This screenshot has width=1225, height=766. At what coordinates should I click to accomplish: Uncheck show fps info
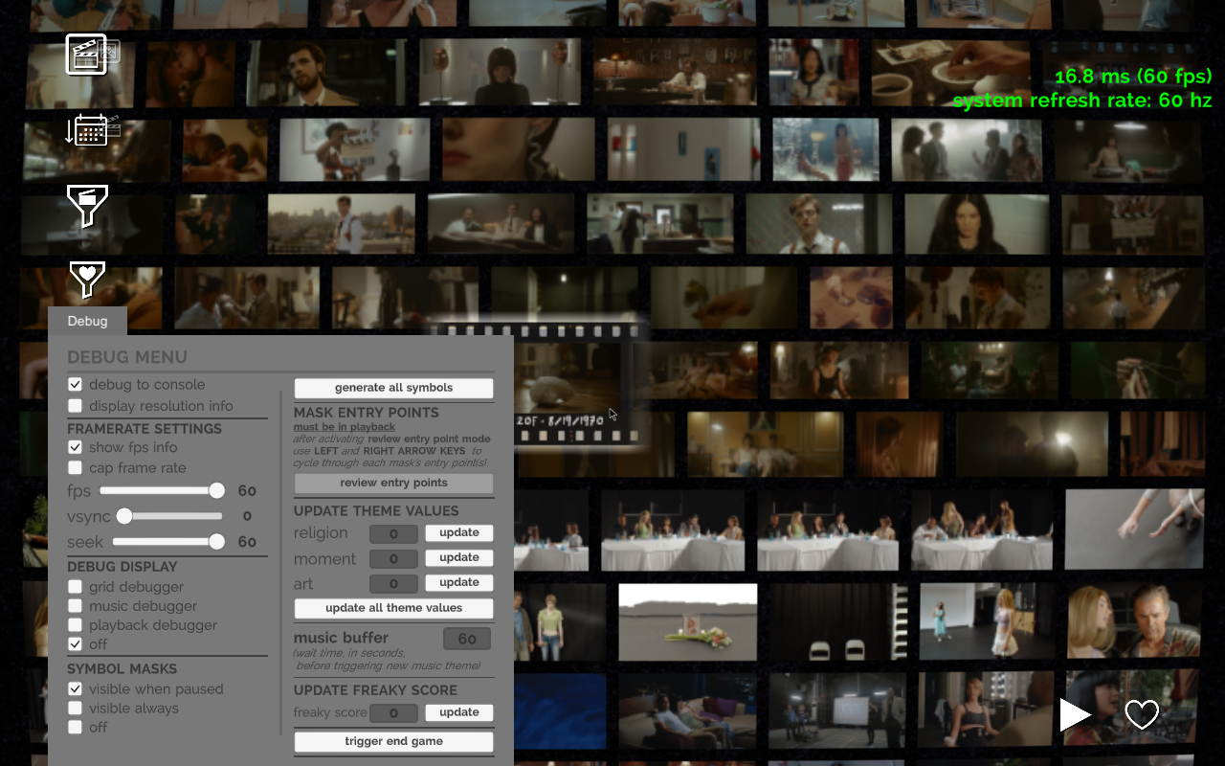pos(75,447)
